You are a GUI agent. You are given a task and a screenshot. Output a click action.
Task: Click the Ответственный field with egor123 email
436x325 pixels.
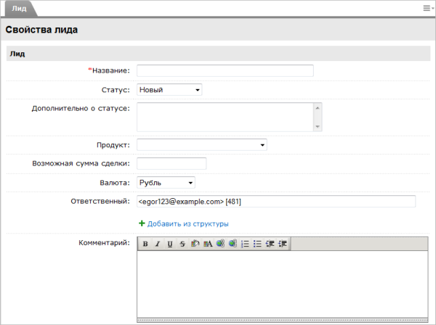tap(275, 202)
